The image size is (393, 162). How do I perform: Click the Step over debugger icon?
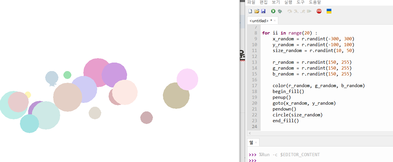(x=290, y=11)
